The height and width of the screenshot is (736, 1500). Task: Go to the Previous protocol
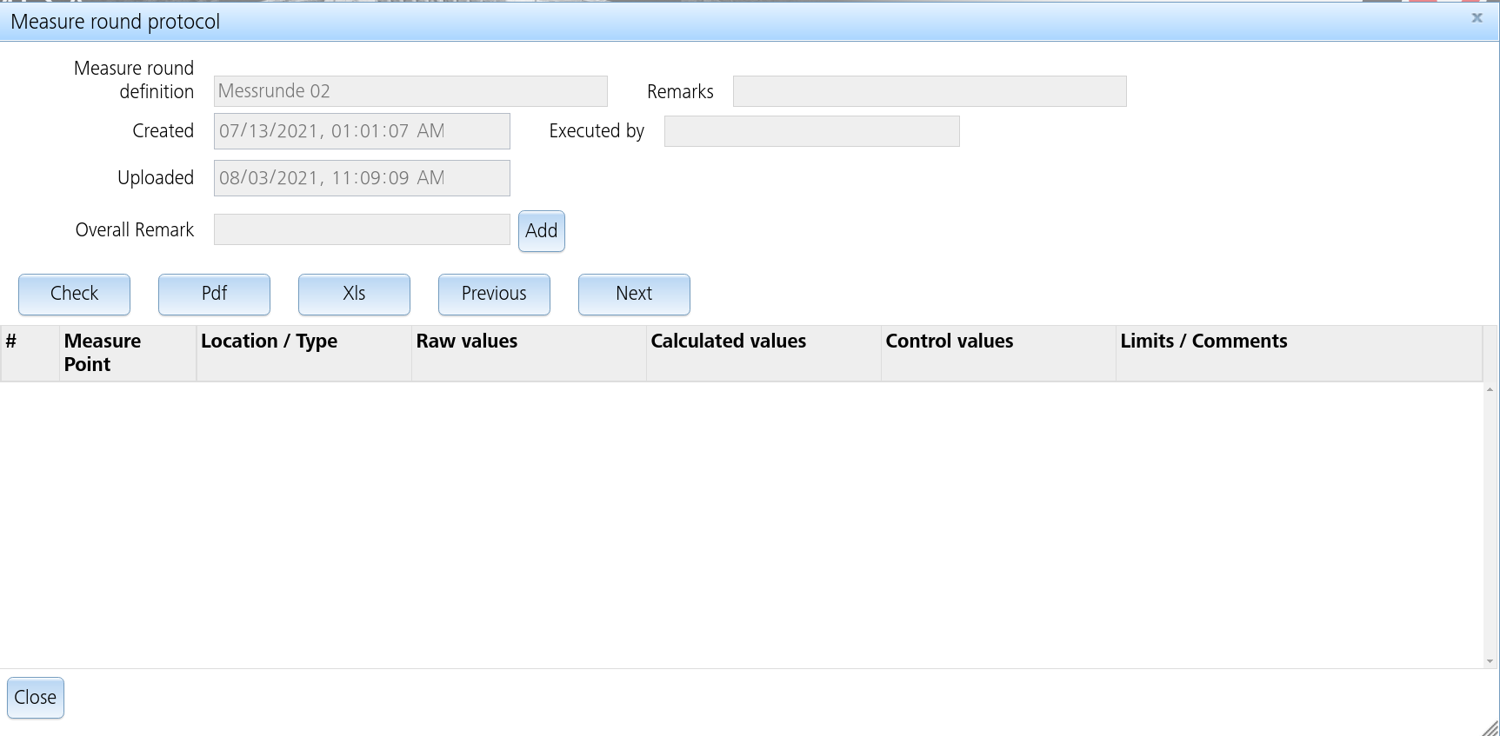tap(494, 295)
